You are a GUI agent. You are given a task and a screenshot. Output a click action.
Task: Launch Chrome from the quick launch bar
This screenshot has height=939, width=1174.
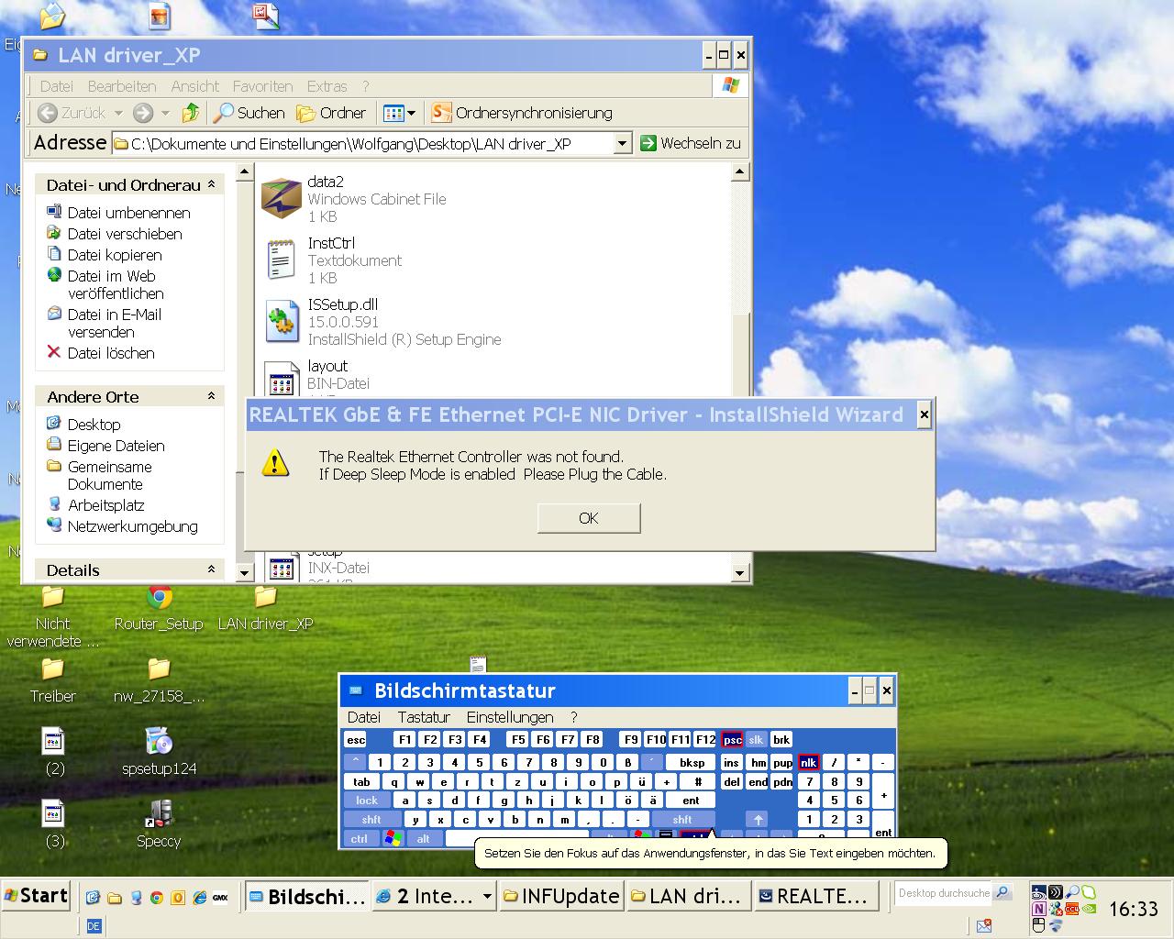pyautogui.click(x=156, y=898)
